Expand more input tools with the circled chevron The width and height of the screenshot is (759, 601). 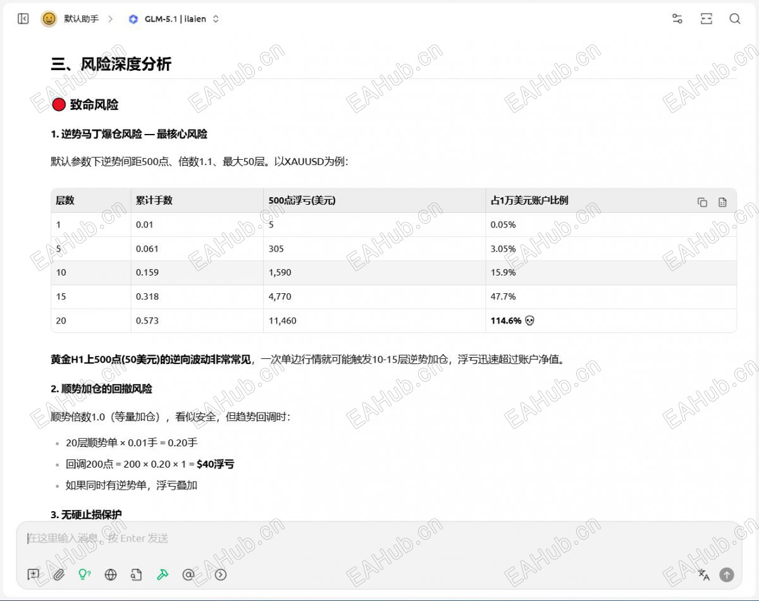220,574
